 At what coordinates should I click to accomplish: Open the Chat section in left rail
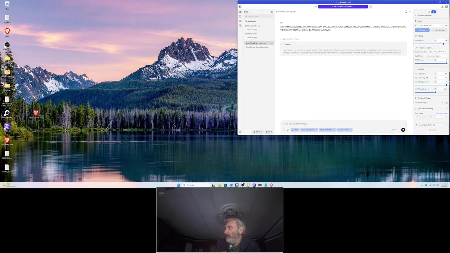[x=240, y=12]
